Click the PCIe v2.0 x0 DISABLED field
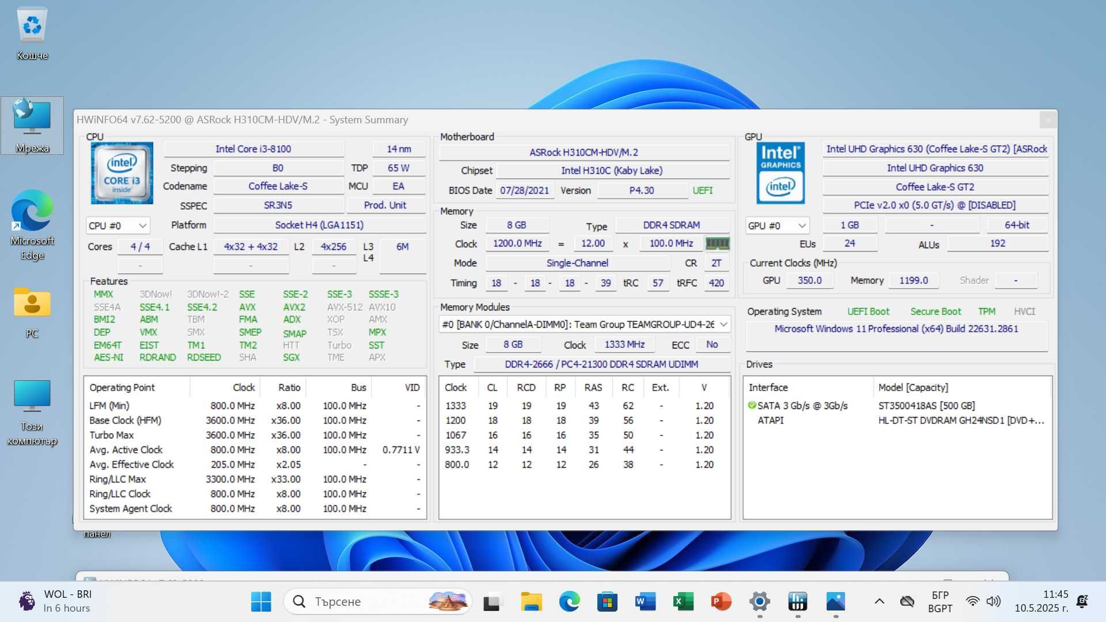 tap(935, 205)
